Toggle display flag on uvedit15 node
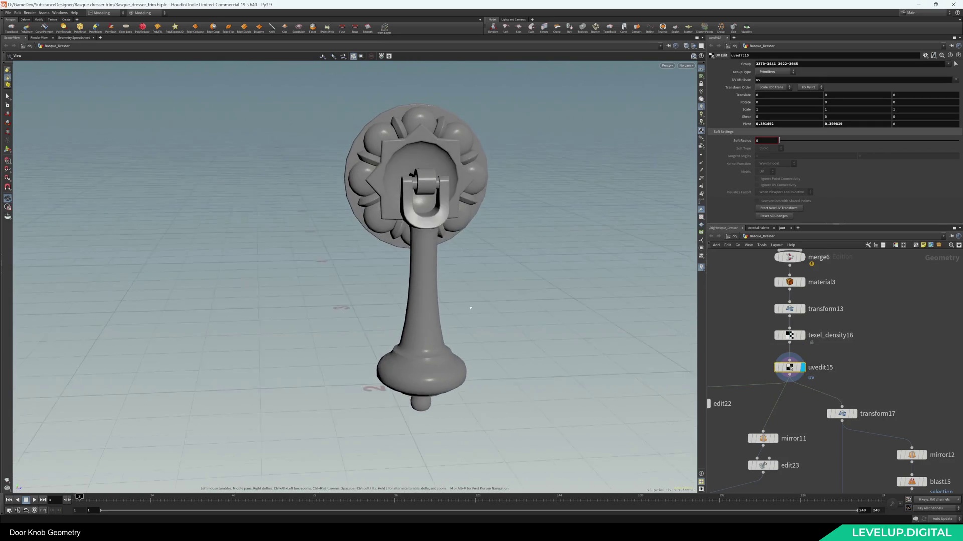This screenshot has width=963, height=541. (803, 367)
